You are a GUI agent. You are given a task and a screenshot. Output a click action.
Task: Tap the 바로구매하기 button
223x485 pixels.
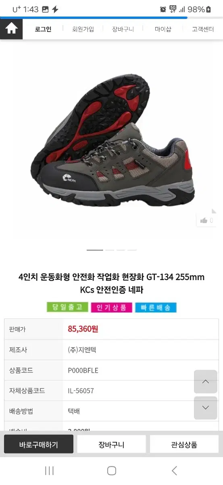point(39,444)
